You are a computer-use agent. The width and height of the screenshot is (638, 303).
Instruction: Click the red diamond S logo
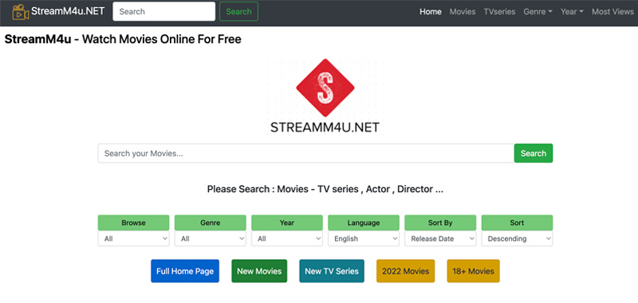click(325, 88)
